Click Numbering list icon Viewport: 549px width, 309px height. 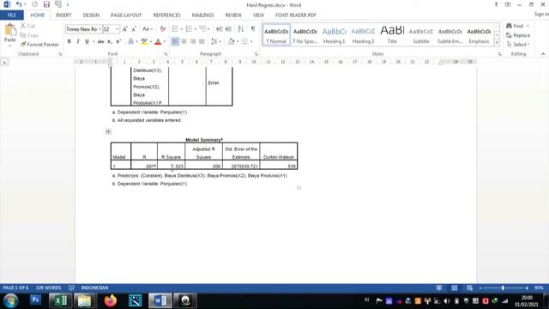pos(189,29)
